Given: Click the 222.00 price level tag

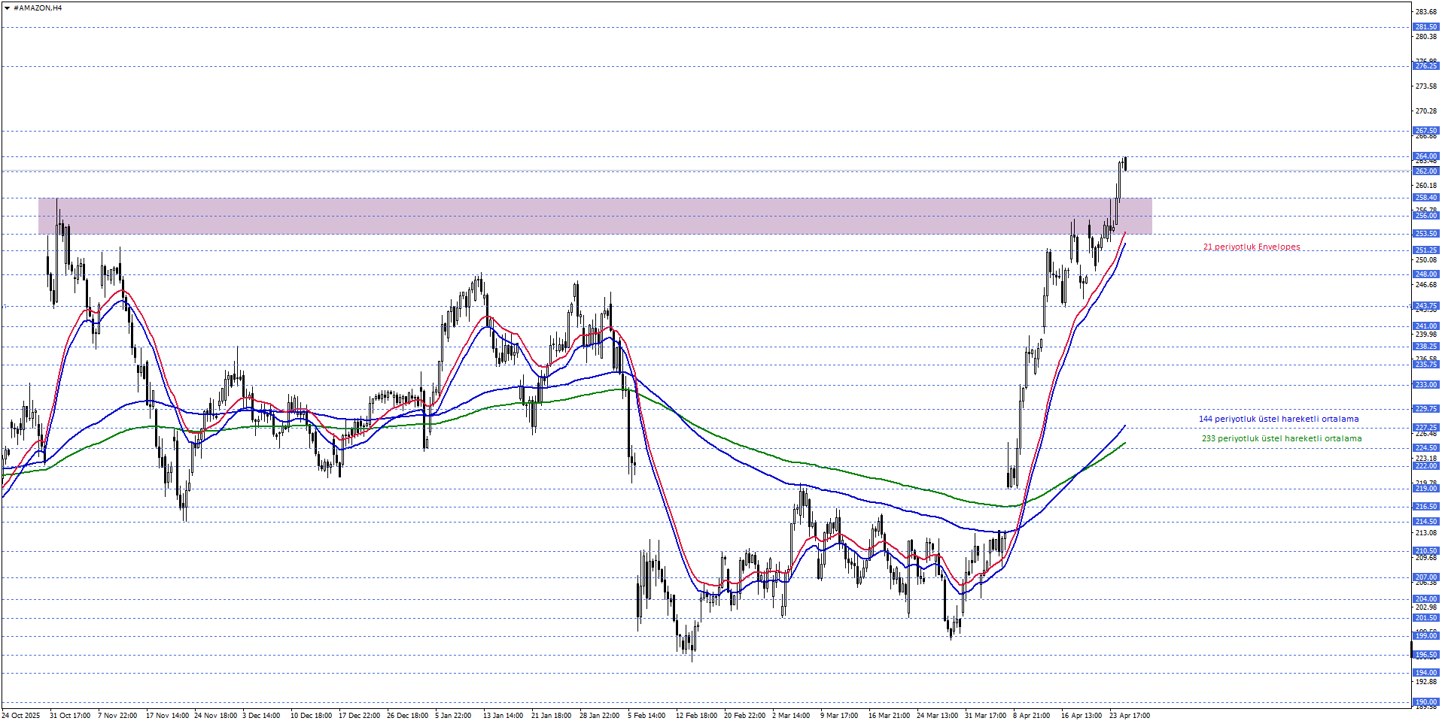Looking at the screenshot, I should pos(1425,466).
